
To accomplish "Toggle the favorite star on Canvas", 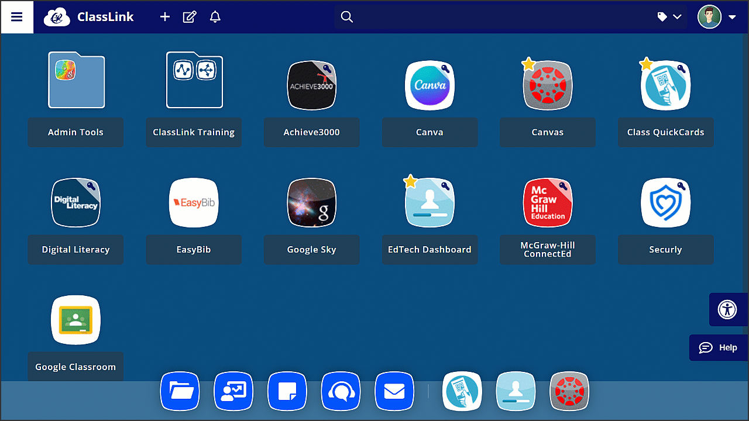I will [x=527, y=63].
